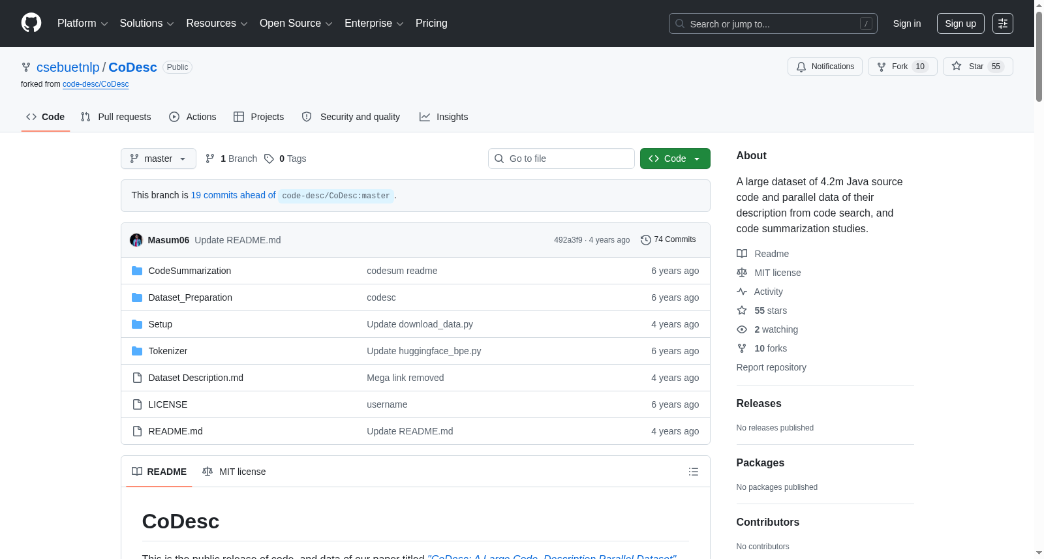
Task: Open the csebuetnlp owner link
Action: (68, 67)
